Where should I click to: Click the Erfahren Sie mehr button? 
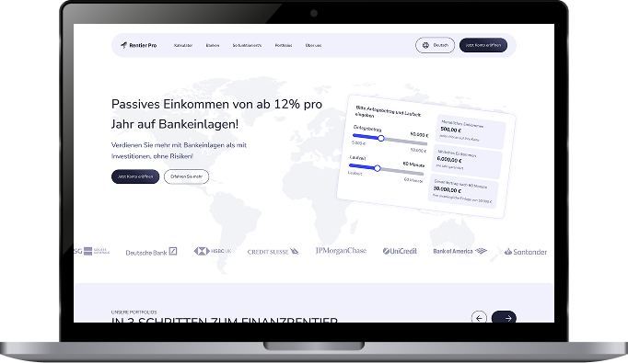click(x=186, y=176)
